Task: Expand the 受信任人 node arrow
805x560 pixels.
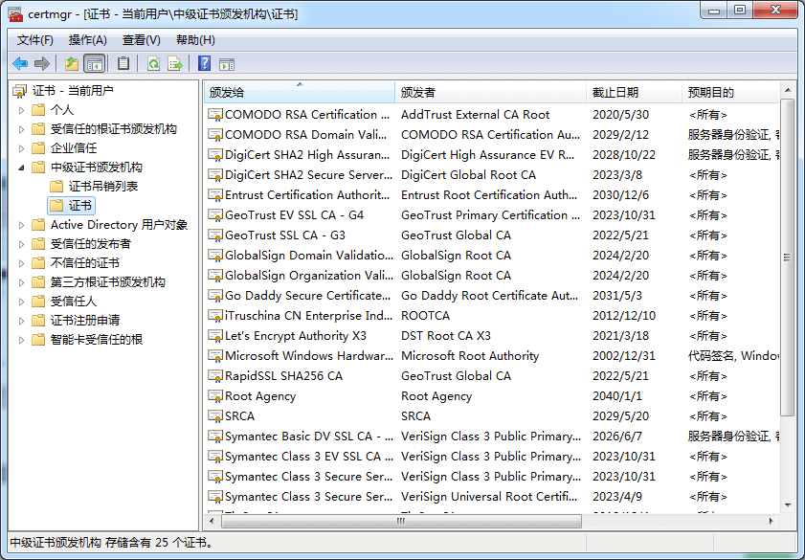Action: point(22,302)
